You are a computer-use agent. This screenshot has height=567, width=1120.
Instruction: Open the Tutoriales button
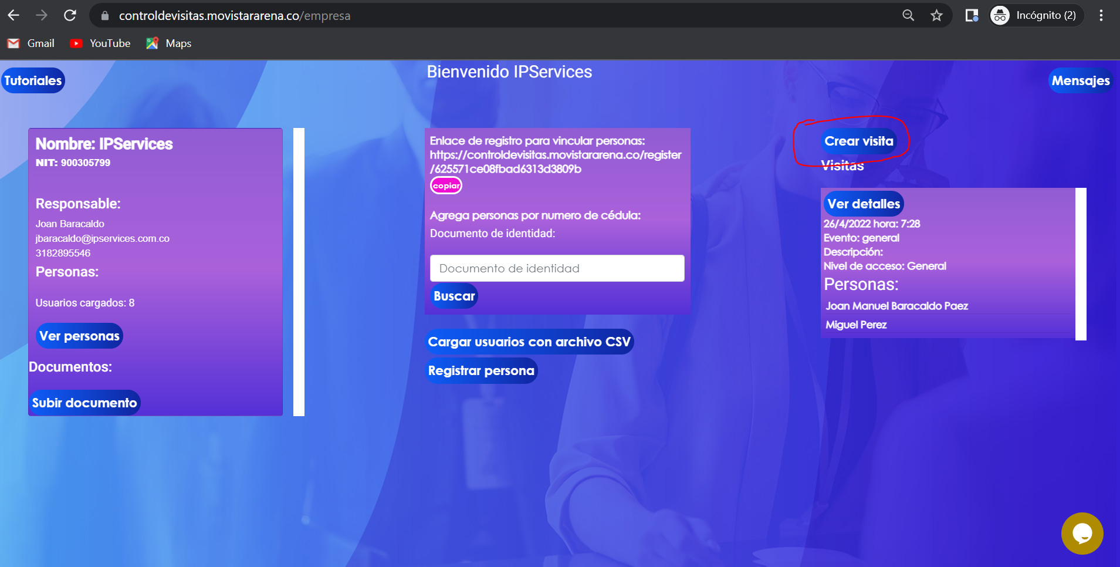33,80
